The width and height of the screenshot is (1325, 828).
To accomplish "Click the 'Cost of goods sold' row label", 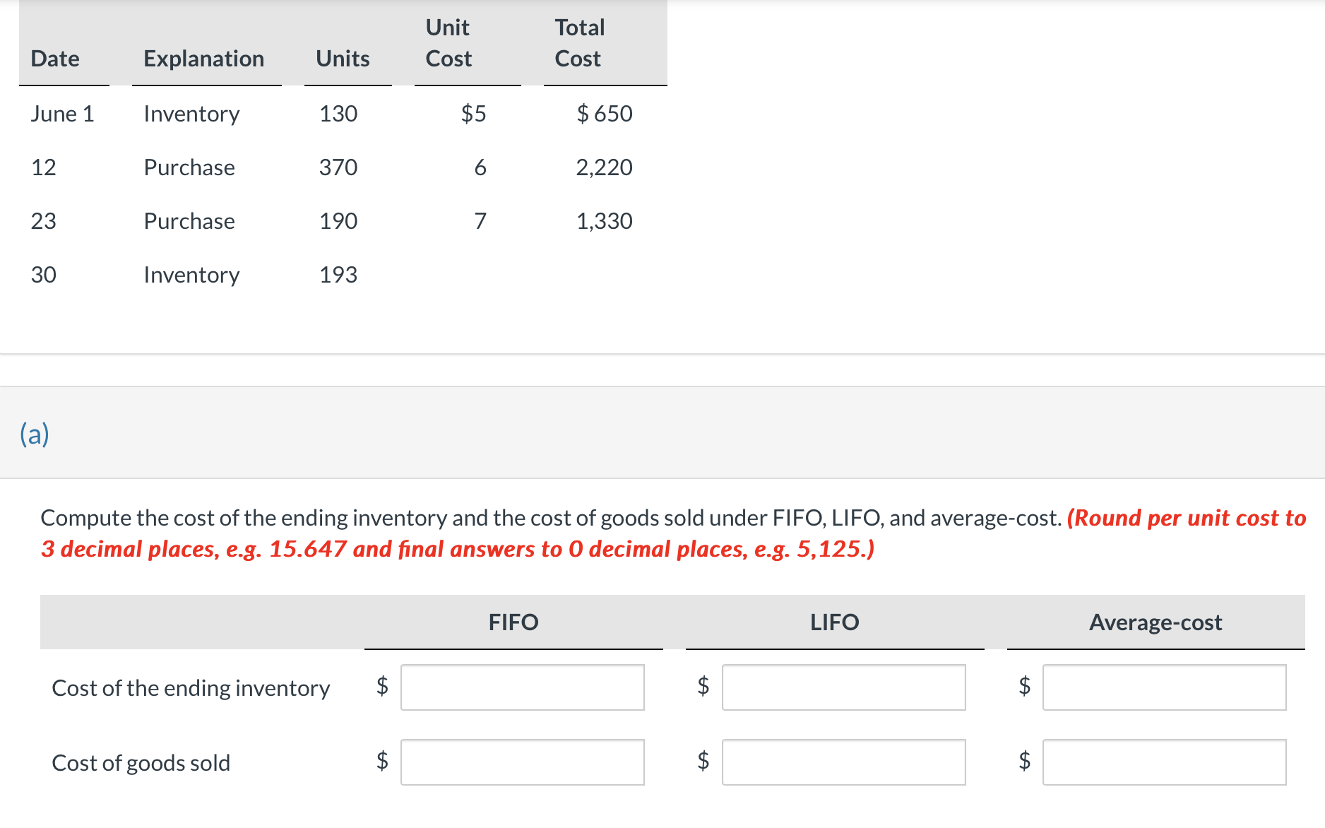I will pyautogui.click(x=141, y=763).
